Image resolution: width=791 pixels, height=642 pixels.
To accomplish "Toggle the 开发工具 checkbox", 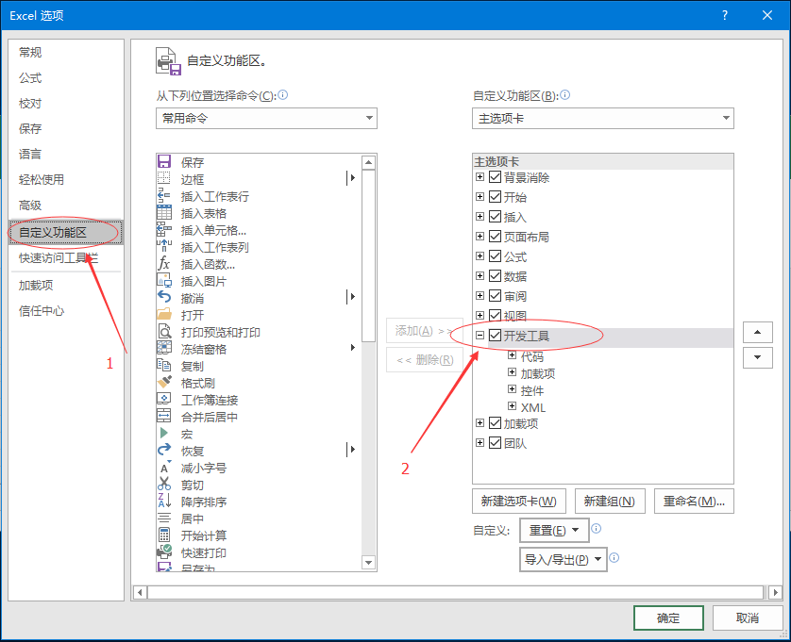I will 495,335.
